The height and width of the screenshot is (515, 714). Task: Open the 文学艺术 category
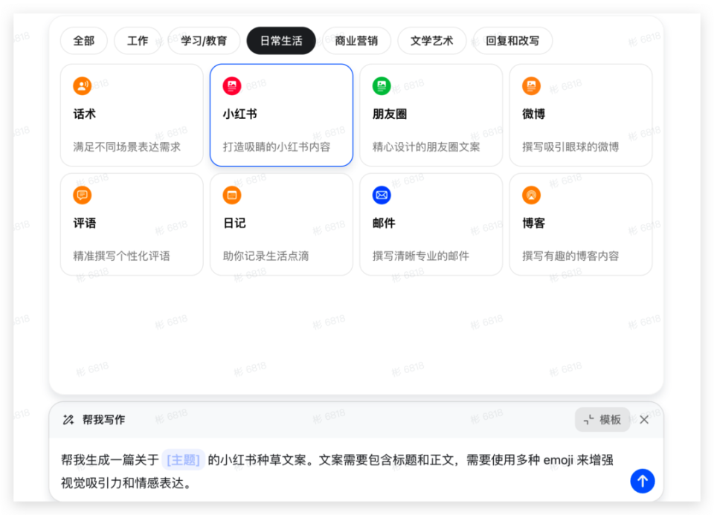click(431, 41)
